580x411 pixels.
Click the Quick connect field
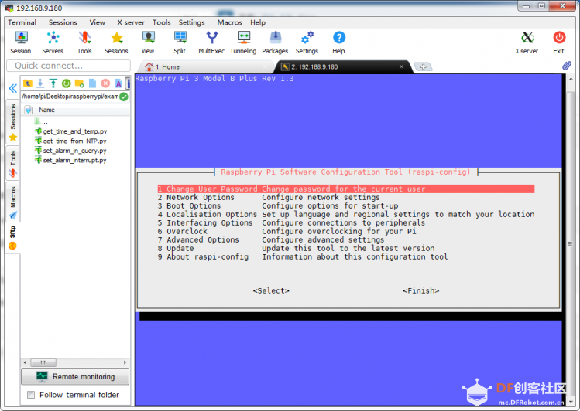coord(68,66)
